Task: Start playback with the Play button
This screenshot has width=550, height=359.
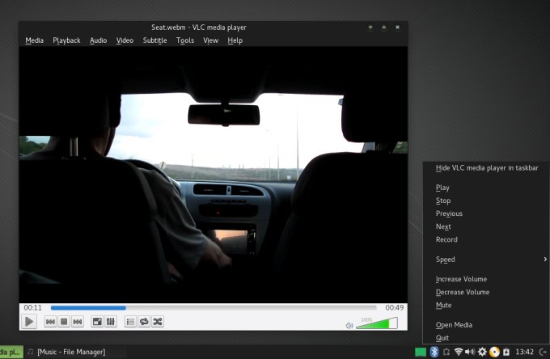Action: coord(29,322)
